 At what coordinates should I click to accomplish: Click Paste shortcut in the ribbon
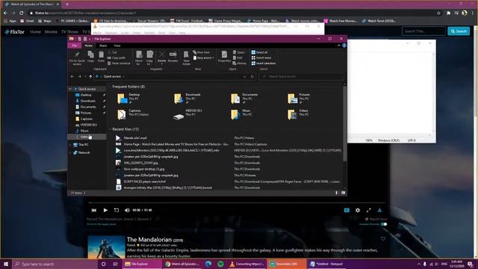point(119,64)
